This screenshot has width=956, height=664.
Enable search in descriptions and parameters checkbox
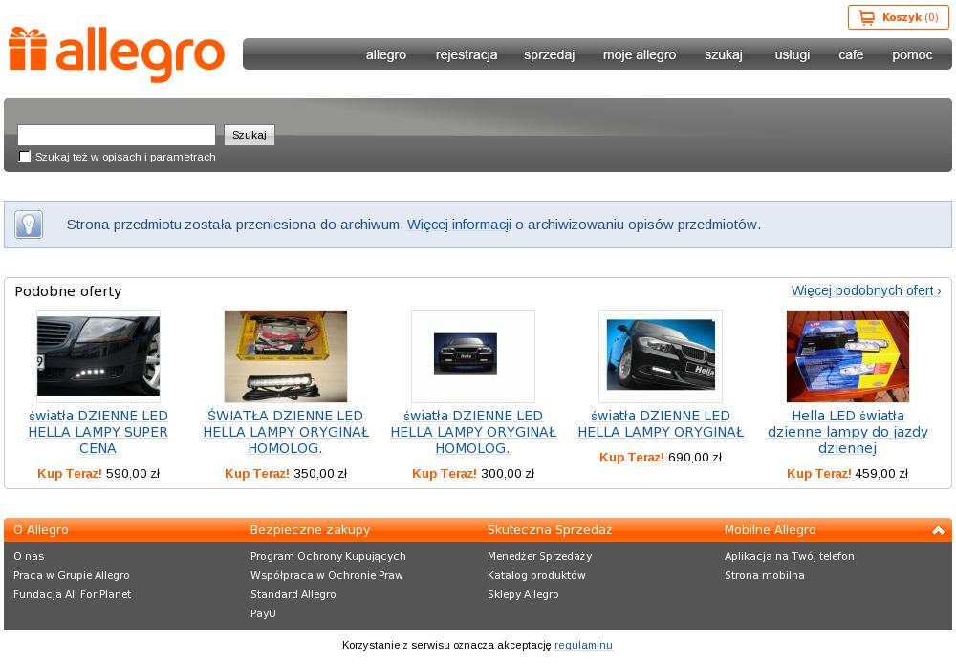pyautogui.click(x=25, y=157)
